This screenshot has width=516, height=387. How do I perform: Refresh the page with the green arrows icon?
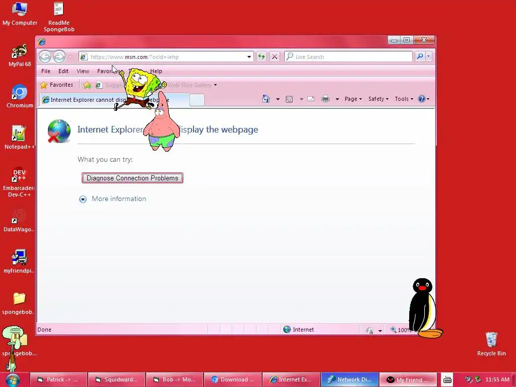click(262, 56)
